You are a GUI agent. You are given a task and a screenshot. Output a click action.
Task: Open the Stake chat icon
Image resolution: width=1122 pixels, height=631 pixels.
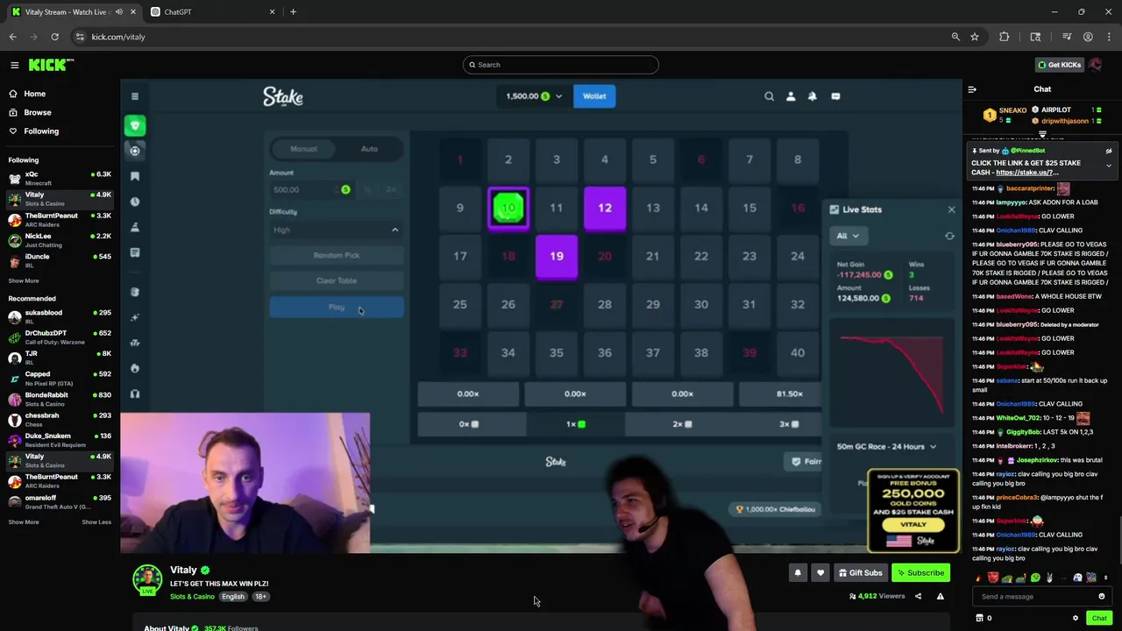point(835,96)
